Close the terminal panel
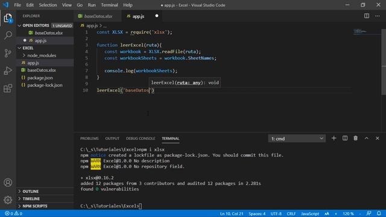This screenshot has width=386, height=217. click(x=378, y=138)
